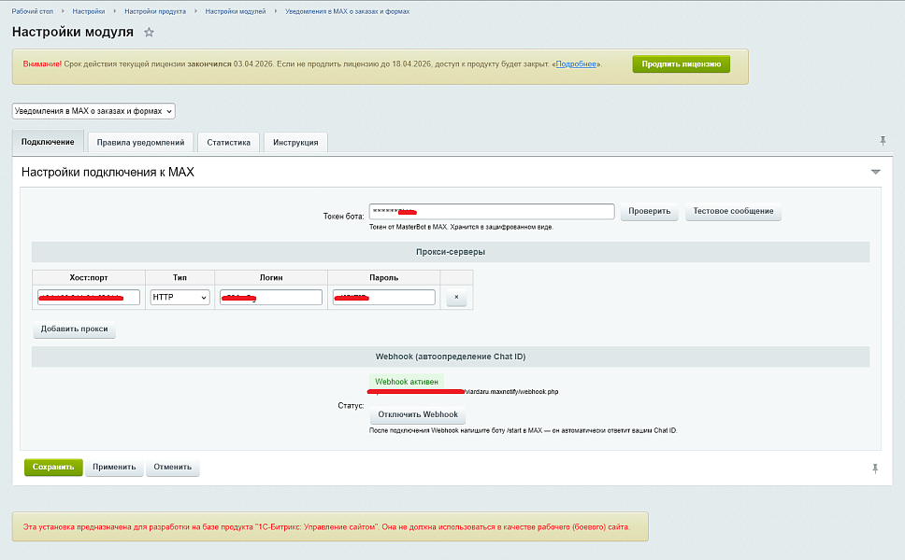
Task: Follow the Подробнее link in license warning
Action: point(576,64)
